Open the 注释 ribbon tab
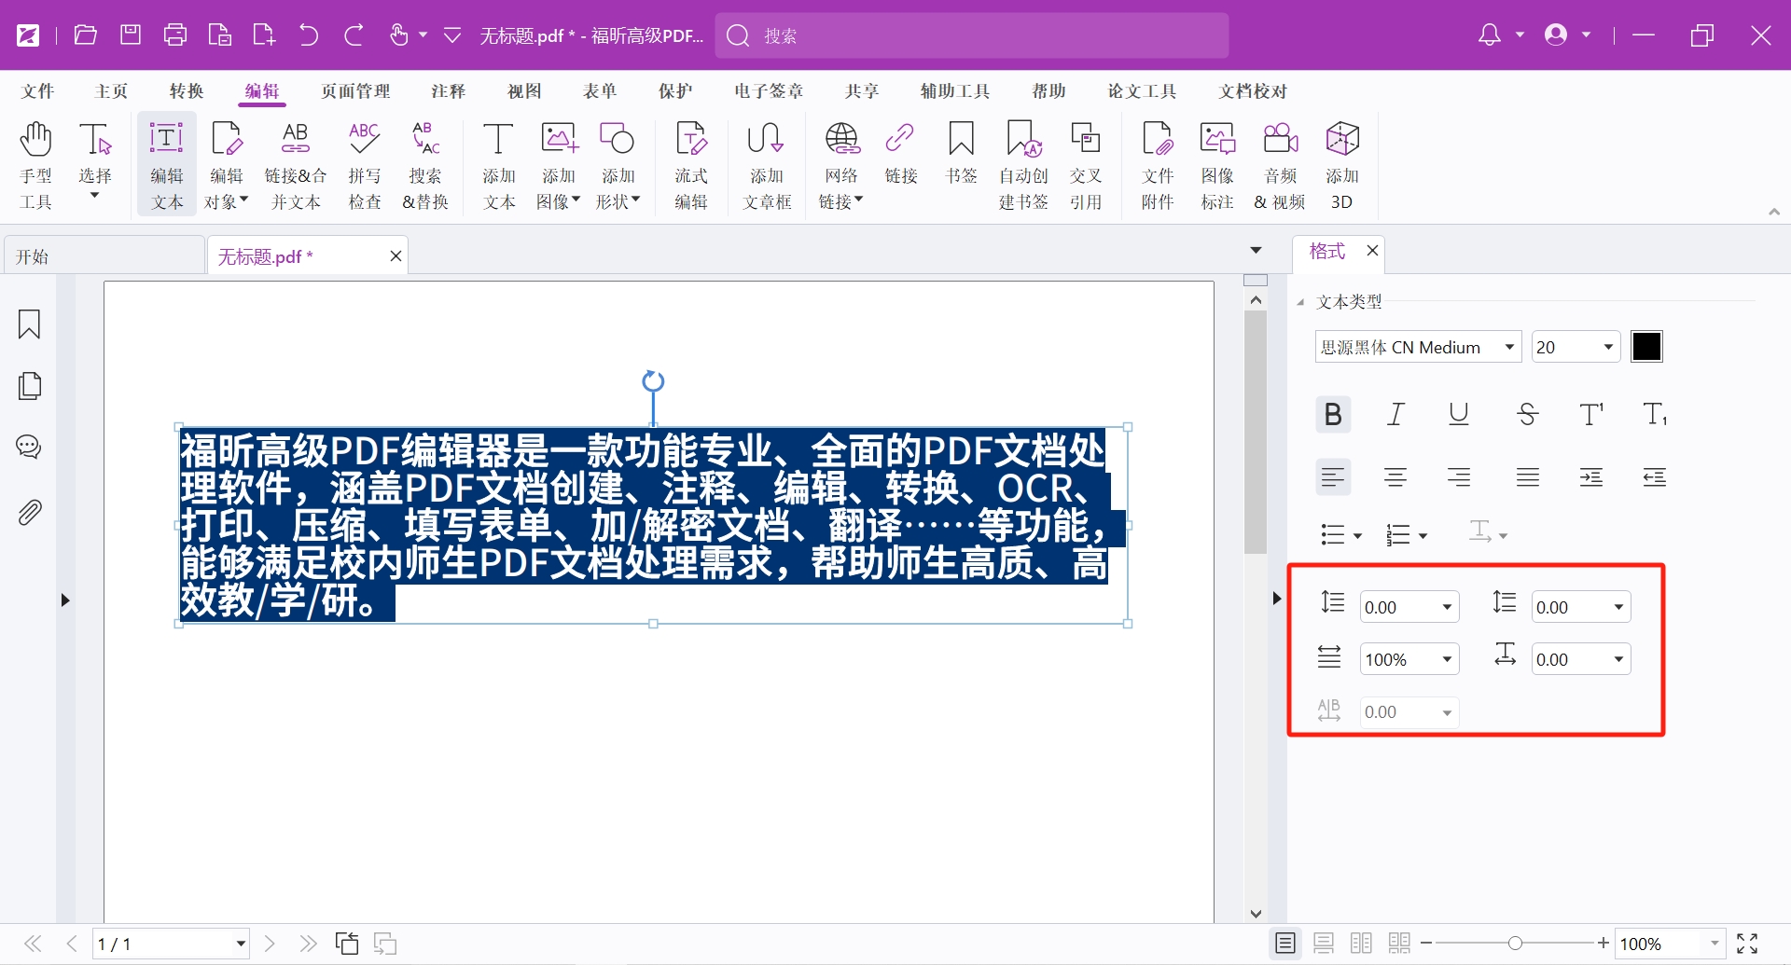1791x965 pixels. coord(449,91)
